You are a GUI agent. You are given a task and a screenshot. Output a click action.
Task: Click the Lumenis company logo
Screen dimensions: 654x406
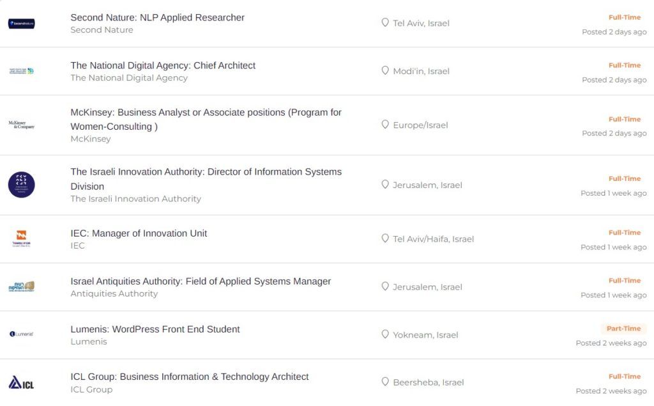coord(21,334)
